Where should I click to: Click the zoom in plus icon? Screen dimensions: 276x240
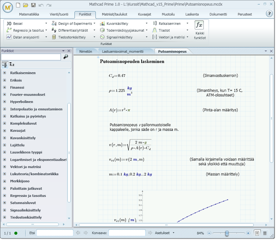(248, 233)
